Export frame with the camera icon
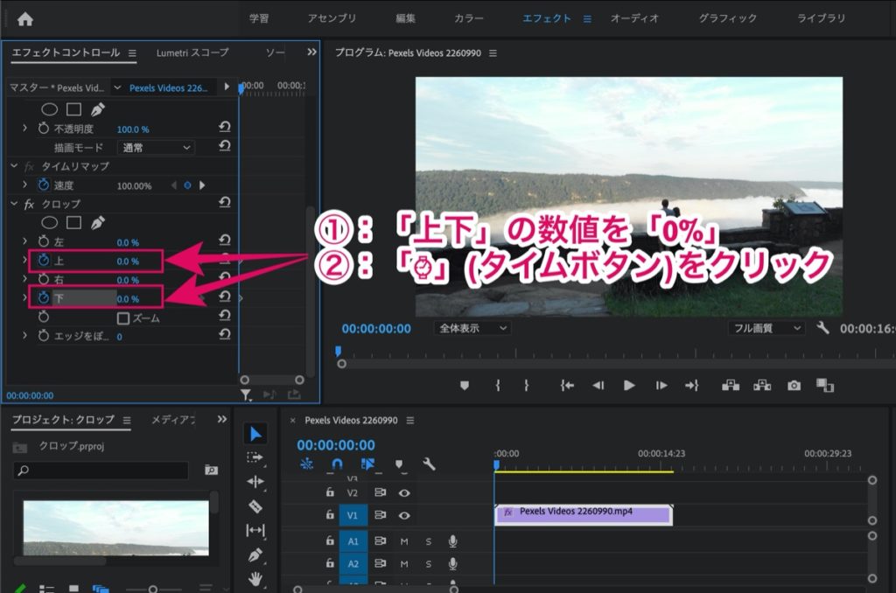This screenshot has height=593, width=896. tap(794, 386)
